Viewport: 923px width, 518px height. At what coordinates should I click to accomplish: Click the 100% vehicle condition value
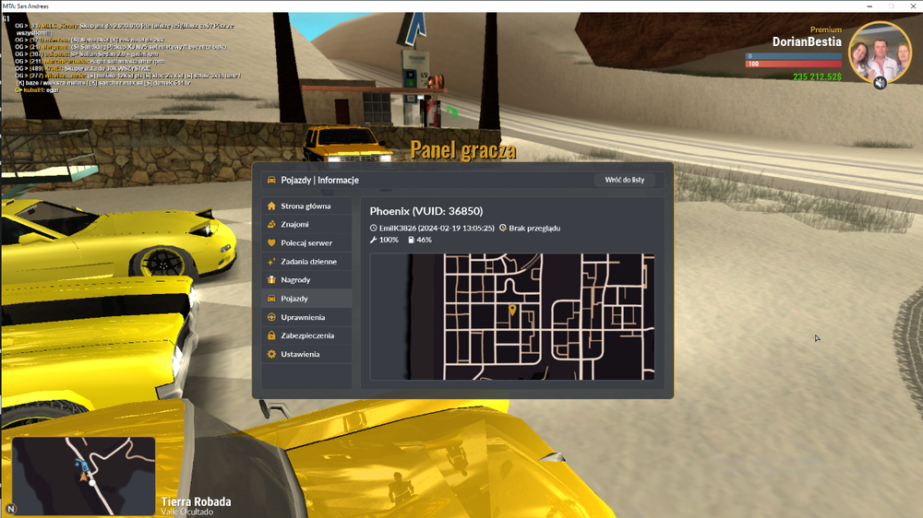[389, 240]
